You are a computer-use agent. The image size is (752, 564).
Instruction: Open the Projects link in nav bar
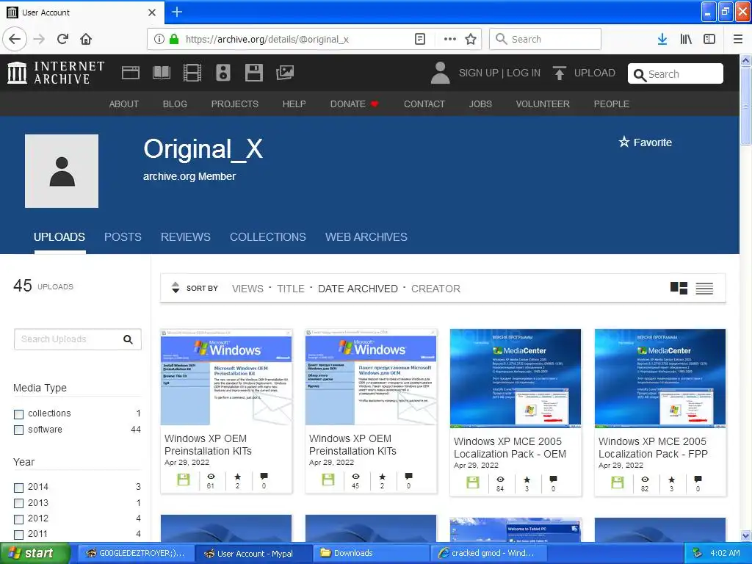click(235, 104)
